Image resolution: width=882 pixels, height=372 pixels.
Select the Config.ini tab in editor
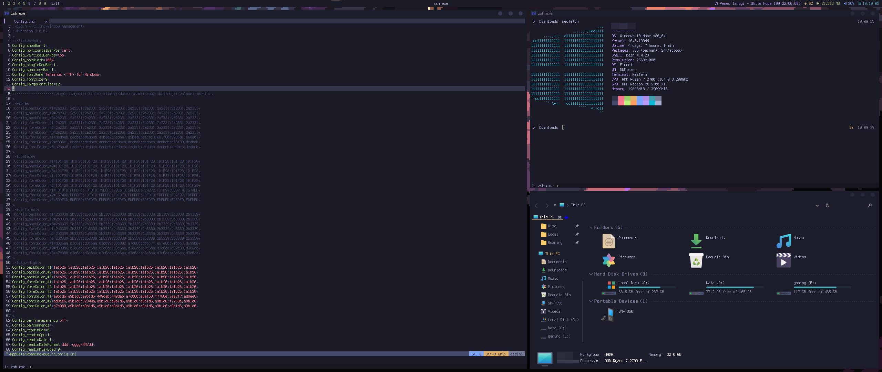tap(24, 21)
